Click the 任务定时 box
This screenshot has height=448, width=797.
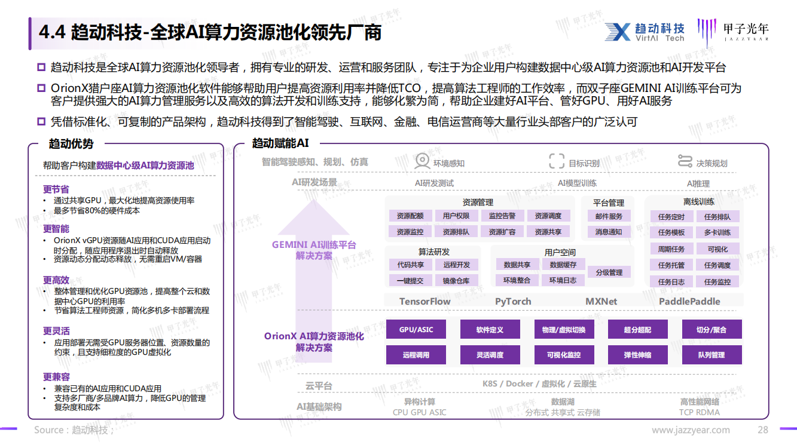point(671,217)
